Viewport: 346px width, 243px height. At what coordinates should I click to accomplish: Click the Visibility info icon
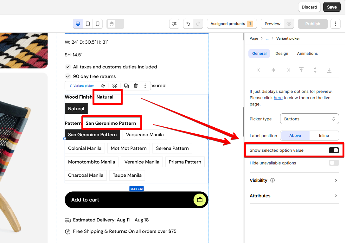(272, 180)
